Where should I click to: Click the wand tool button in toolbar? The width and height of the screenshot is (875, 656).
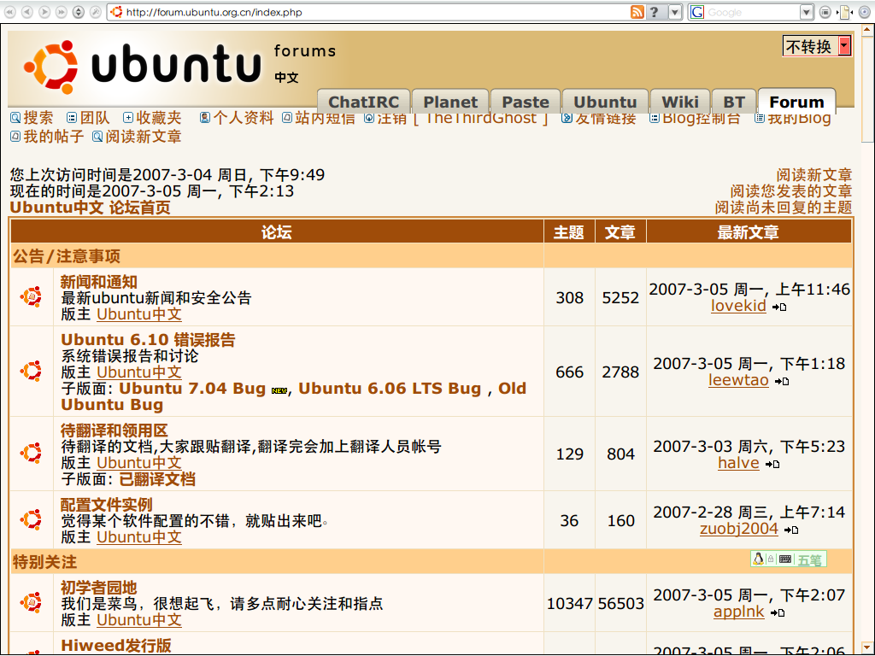[96, 12]
